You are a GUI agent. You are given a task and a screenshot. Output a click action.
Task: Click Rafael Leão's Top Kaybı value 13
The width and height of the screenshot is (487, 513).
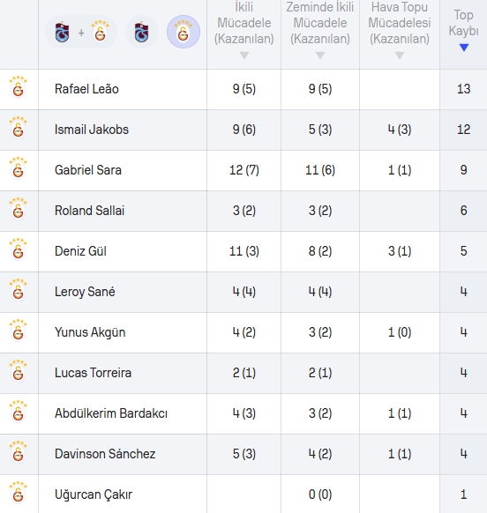tap(464, 89)
